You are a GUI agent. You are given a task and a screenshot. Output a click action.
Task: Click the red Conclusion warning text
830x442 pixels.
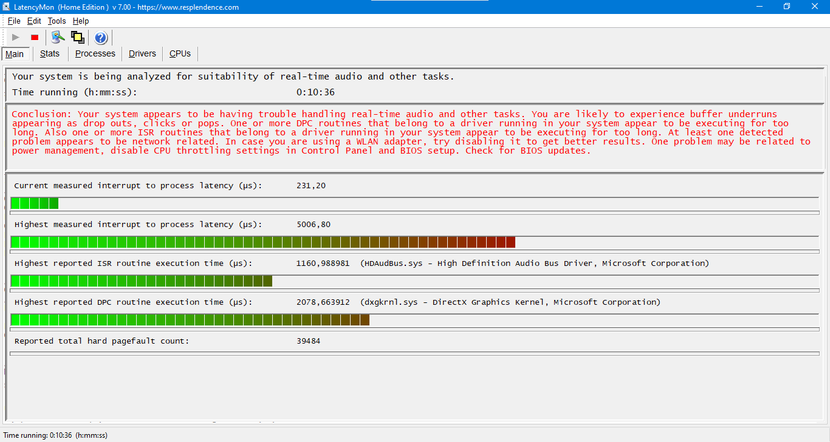[x=411, y=132]
